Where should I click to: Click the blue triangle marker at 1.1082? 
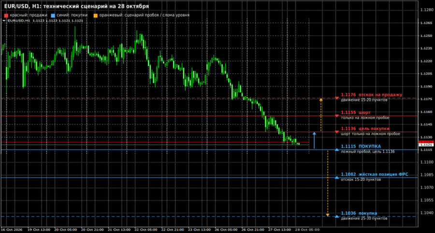pos(337,178)
